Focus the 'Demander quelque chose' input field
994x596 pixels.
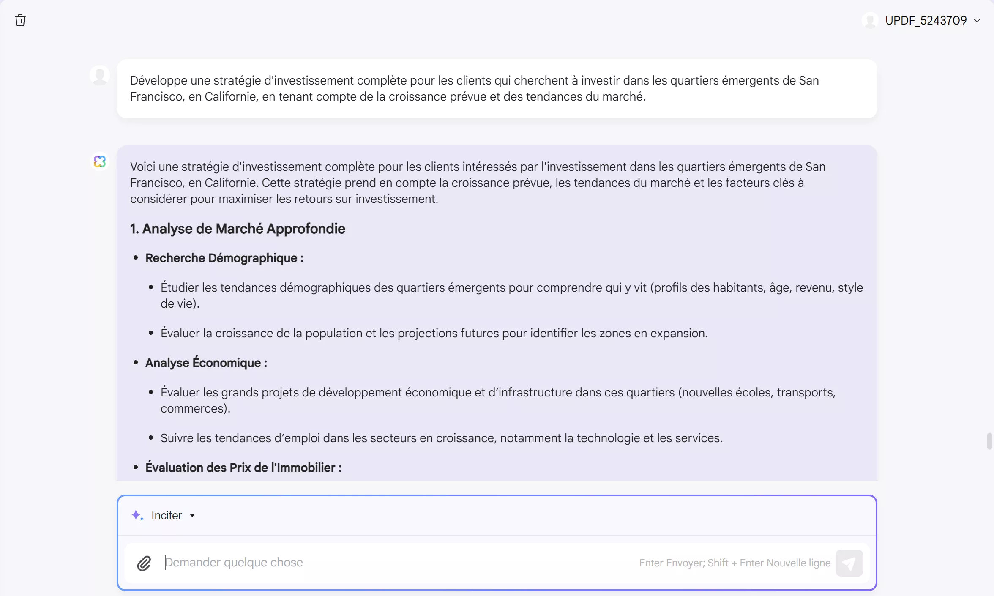[x=380, y=563]
